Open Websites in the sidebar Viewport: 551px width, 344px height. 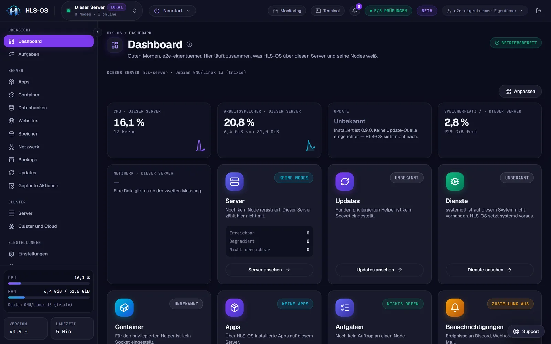(x=49, y=121)
